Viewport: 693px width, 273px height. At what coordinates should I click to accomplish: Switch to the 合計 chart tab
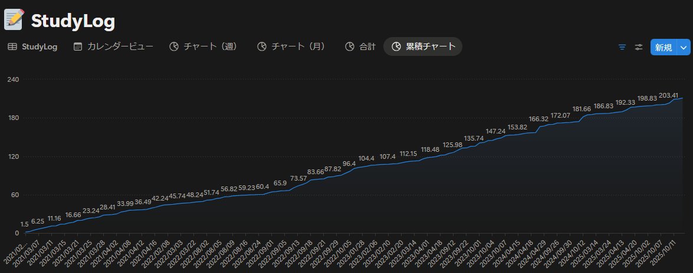(x=360, y=46)
